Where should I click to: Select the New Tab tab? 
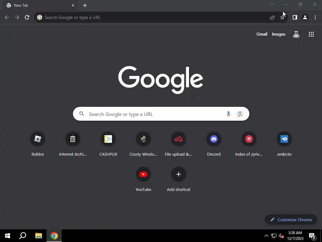tap(39, 5)
